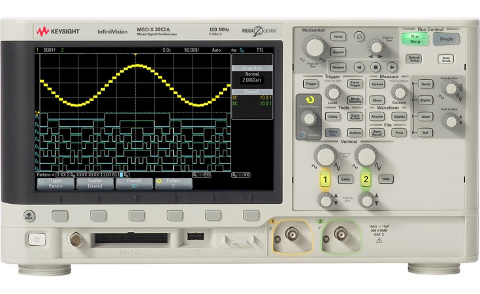Push the Entry knob under the yellow arrow

308,118
